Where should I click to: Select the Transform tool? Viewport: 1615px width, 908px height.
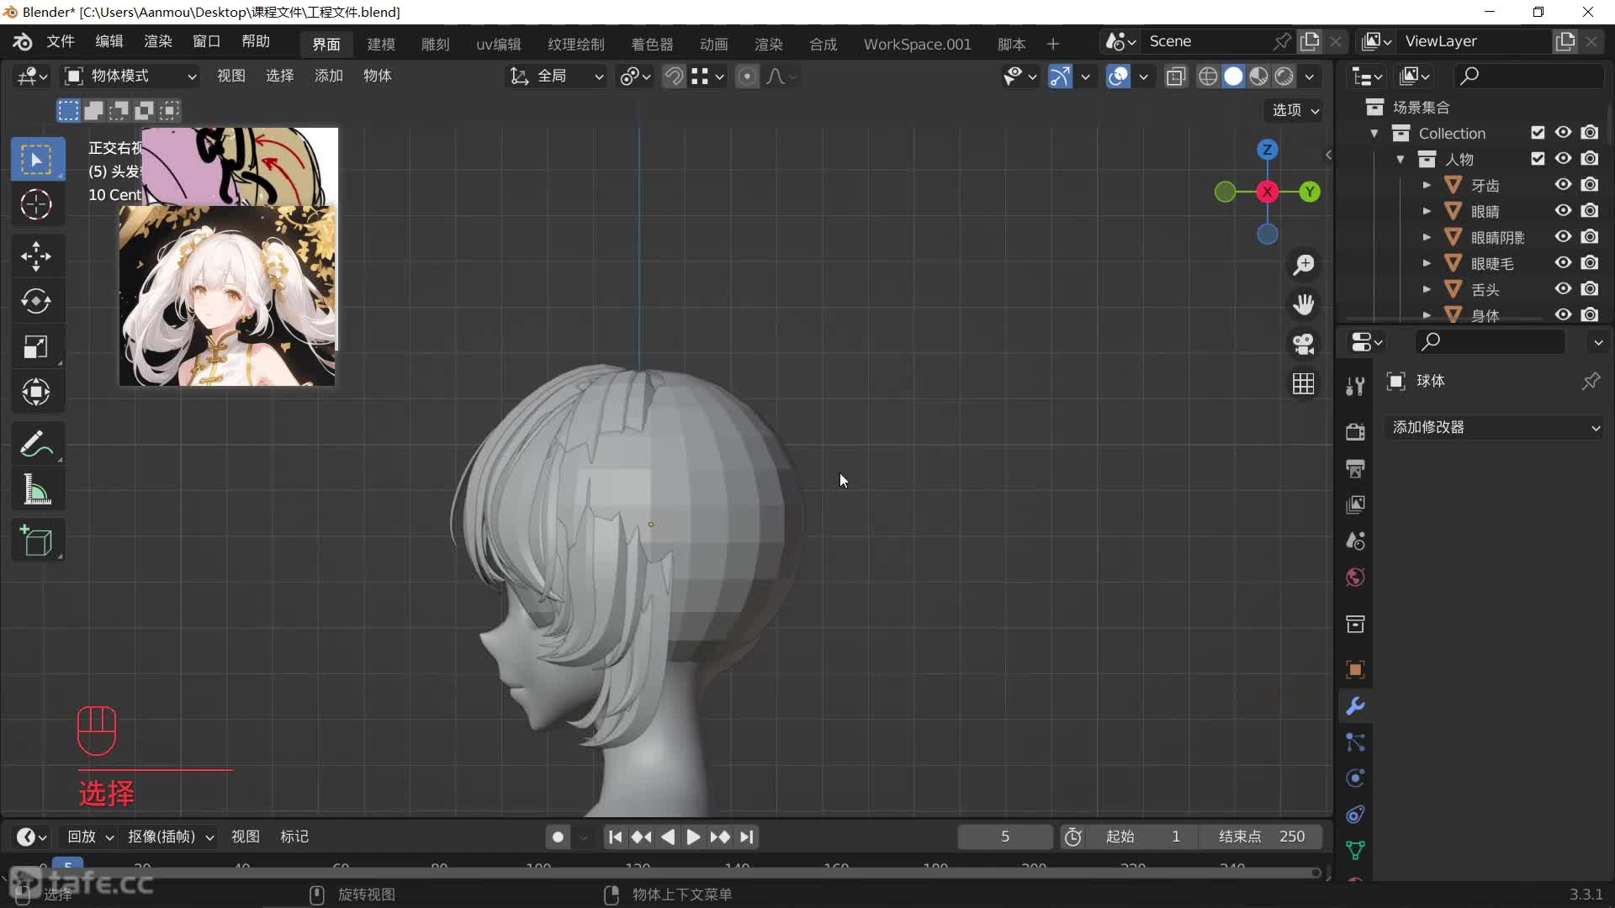click(36, 392)
